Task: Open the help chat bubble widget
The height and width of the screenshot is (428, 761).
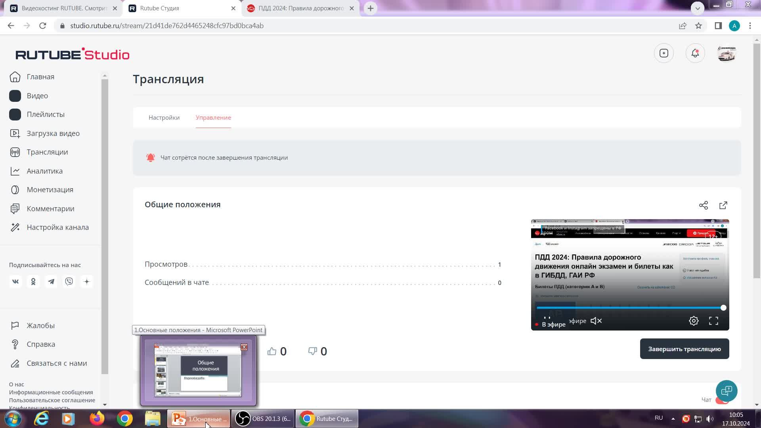Action: pos(727,391)
